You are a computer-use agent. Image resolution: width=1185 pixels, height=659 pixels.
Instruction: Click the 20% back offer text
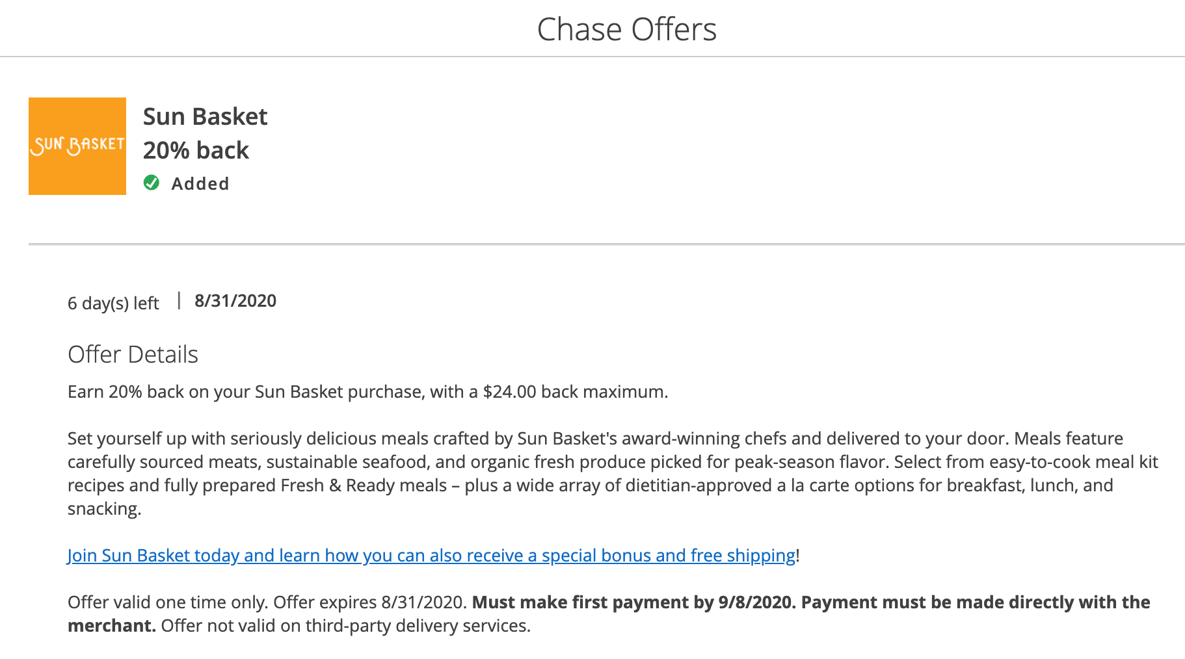click(x=196, y=151)
